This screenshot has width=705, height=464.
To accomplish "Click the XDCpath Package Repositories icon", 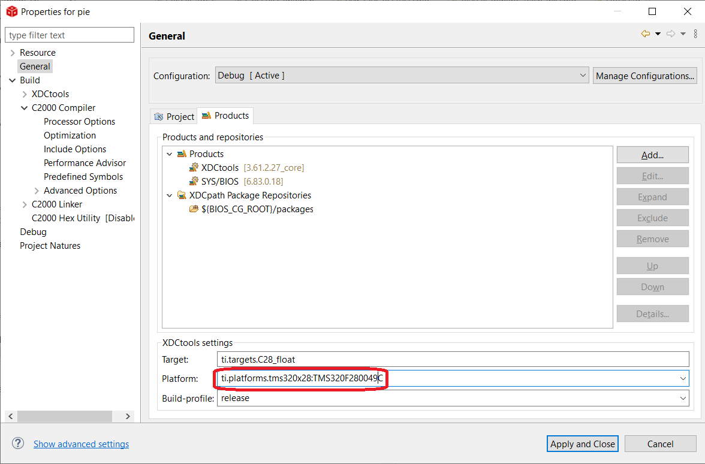I will (x=182, y=195).
